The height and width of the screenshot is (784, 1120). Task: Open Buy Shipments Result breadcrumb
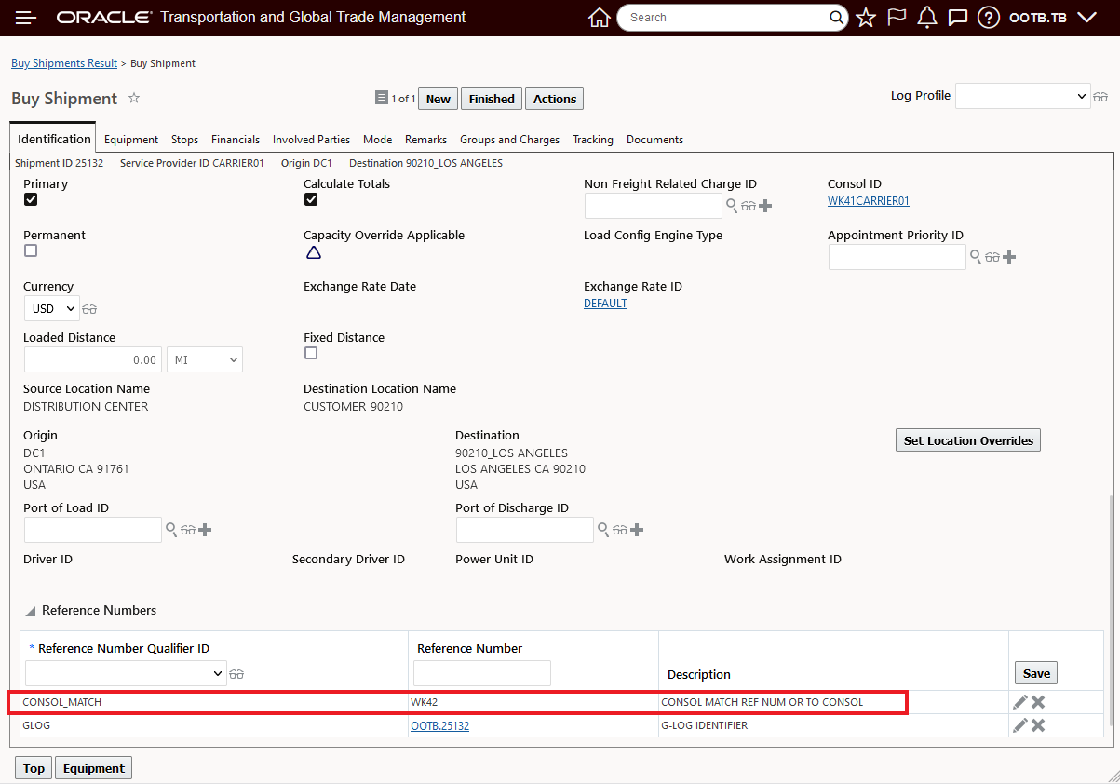[x=64, y=63]
